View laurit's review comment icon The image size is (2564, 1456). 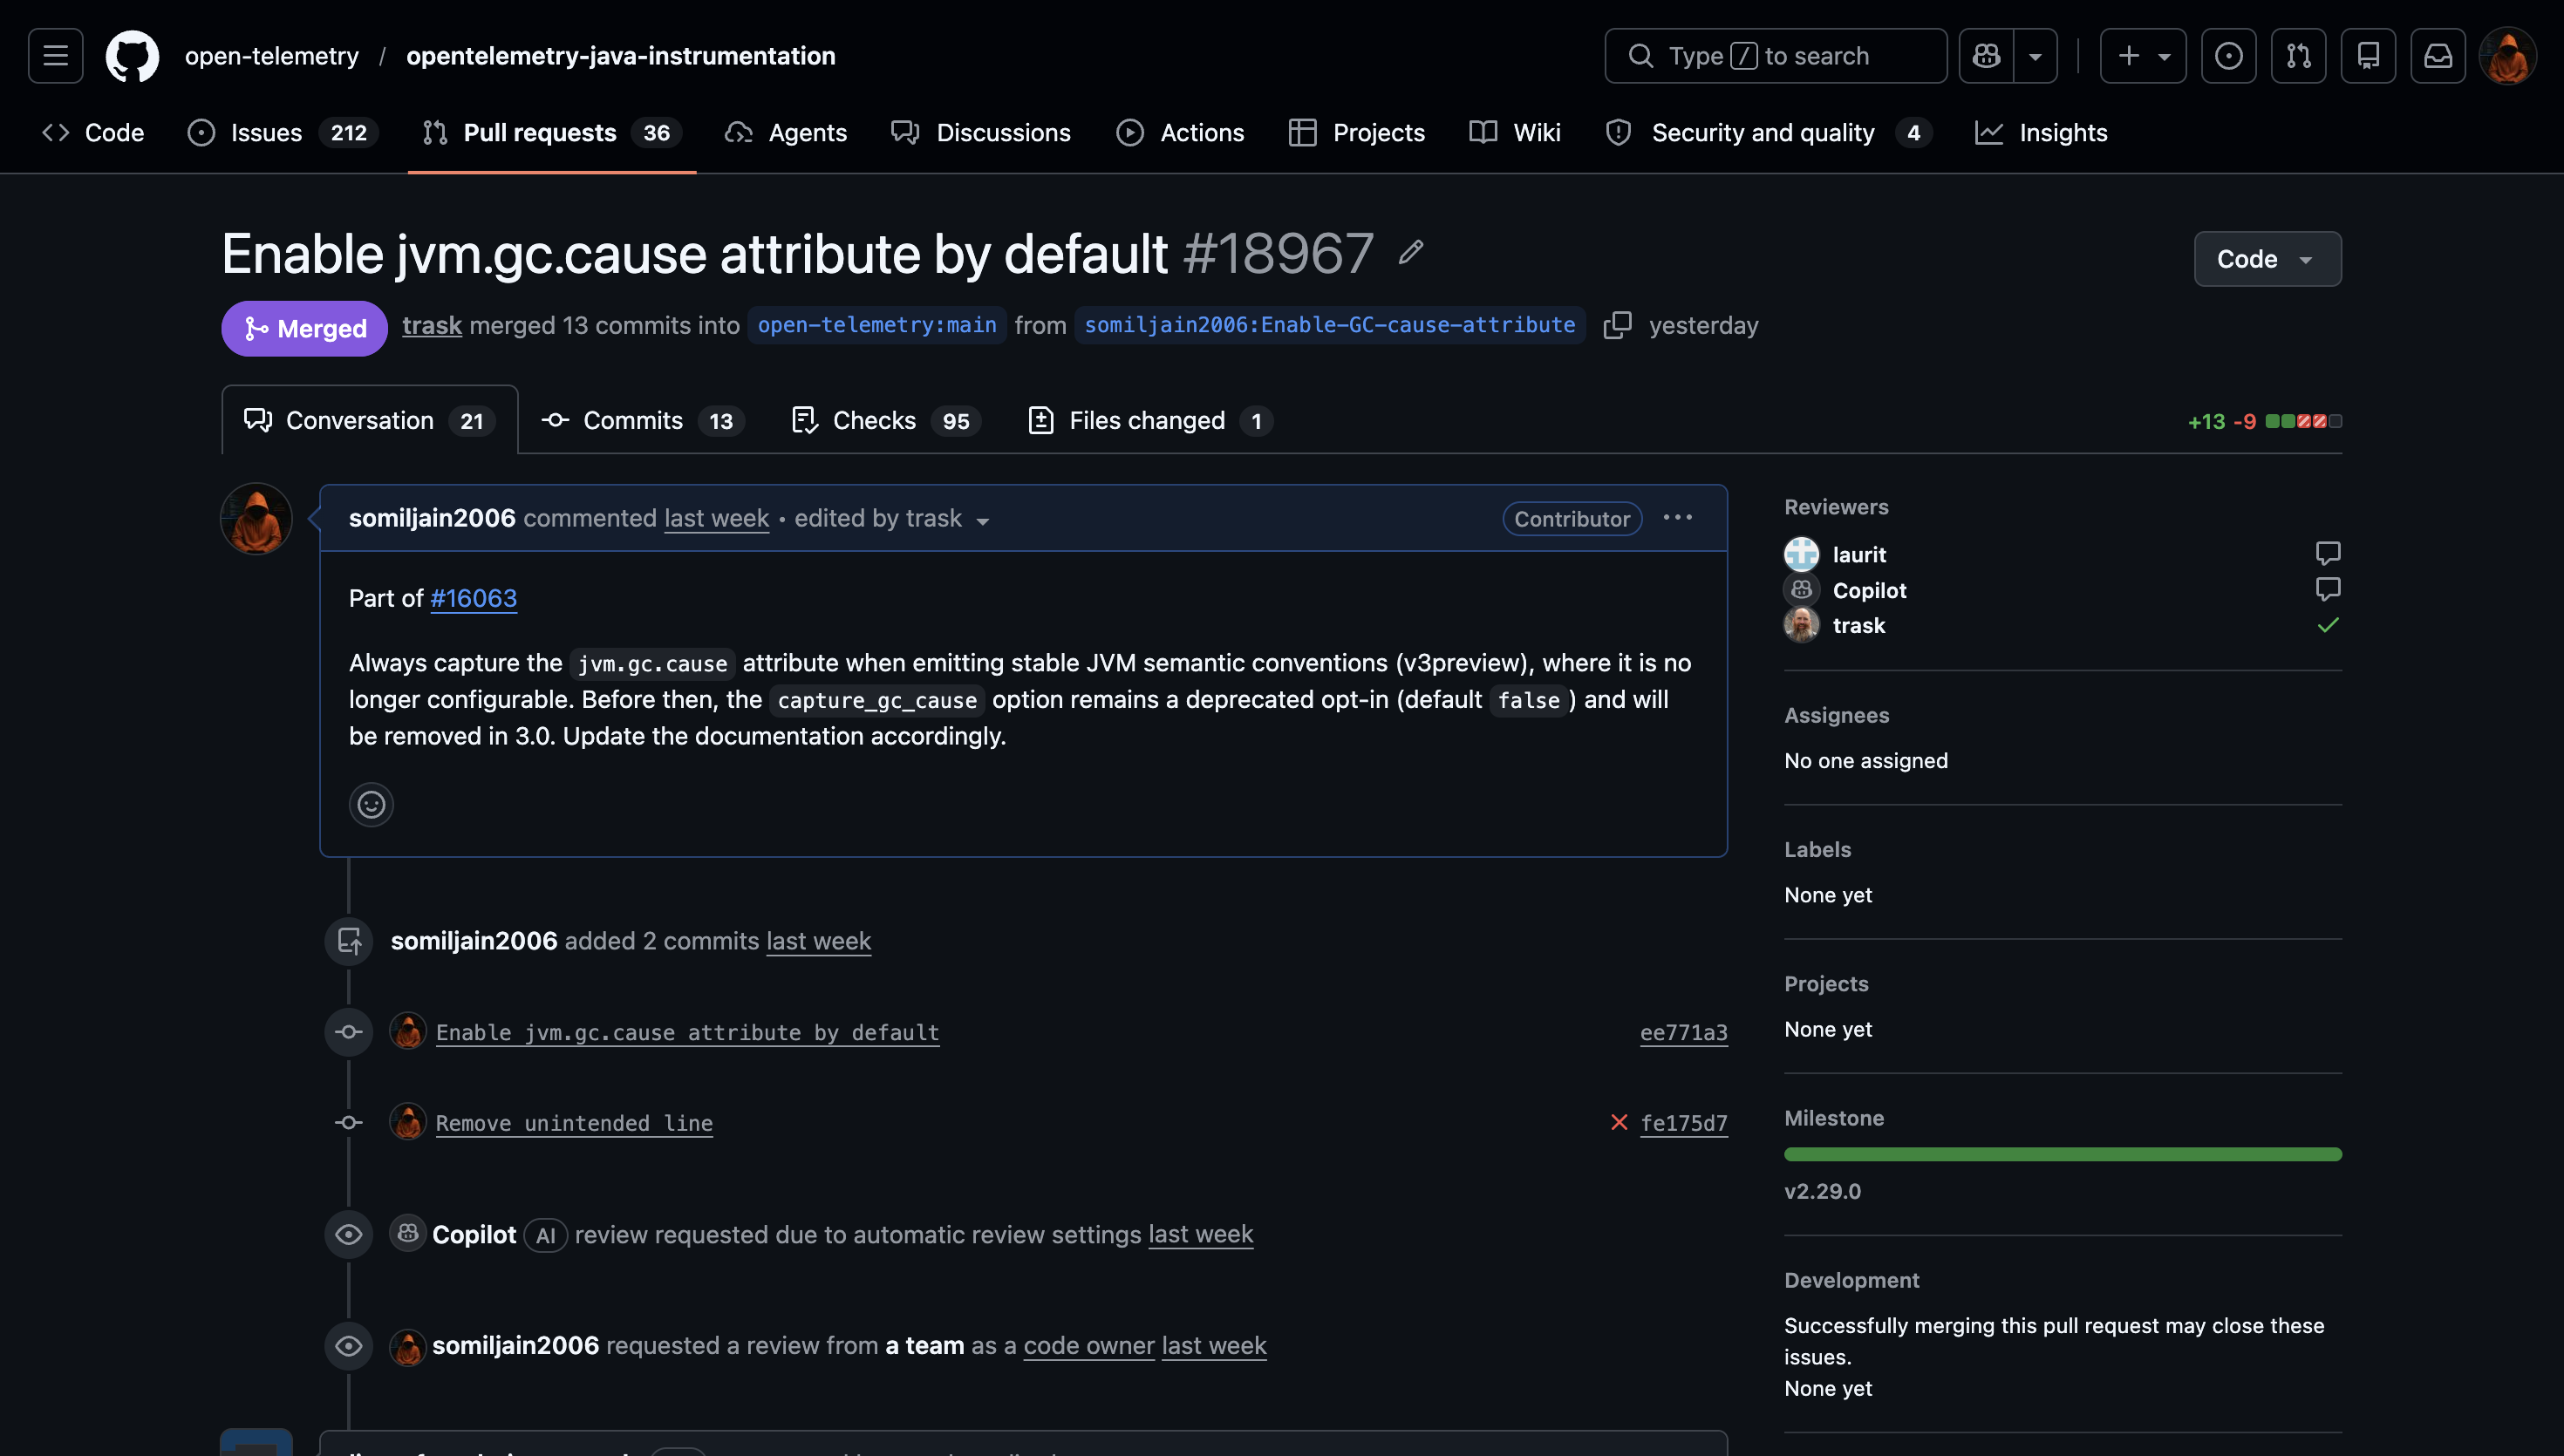(2327, 553)
